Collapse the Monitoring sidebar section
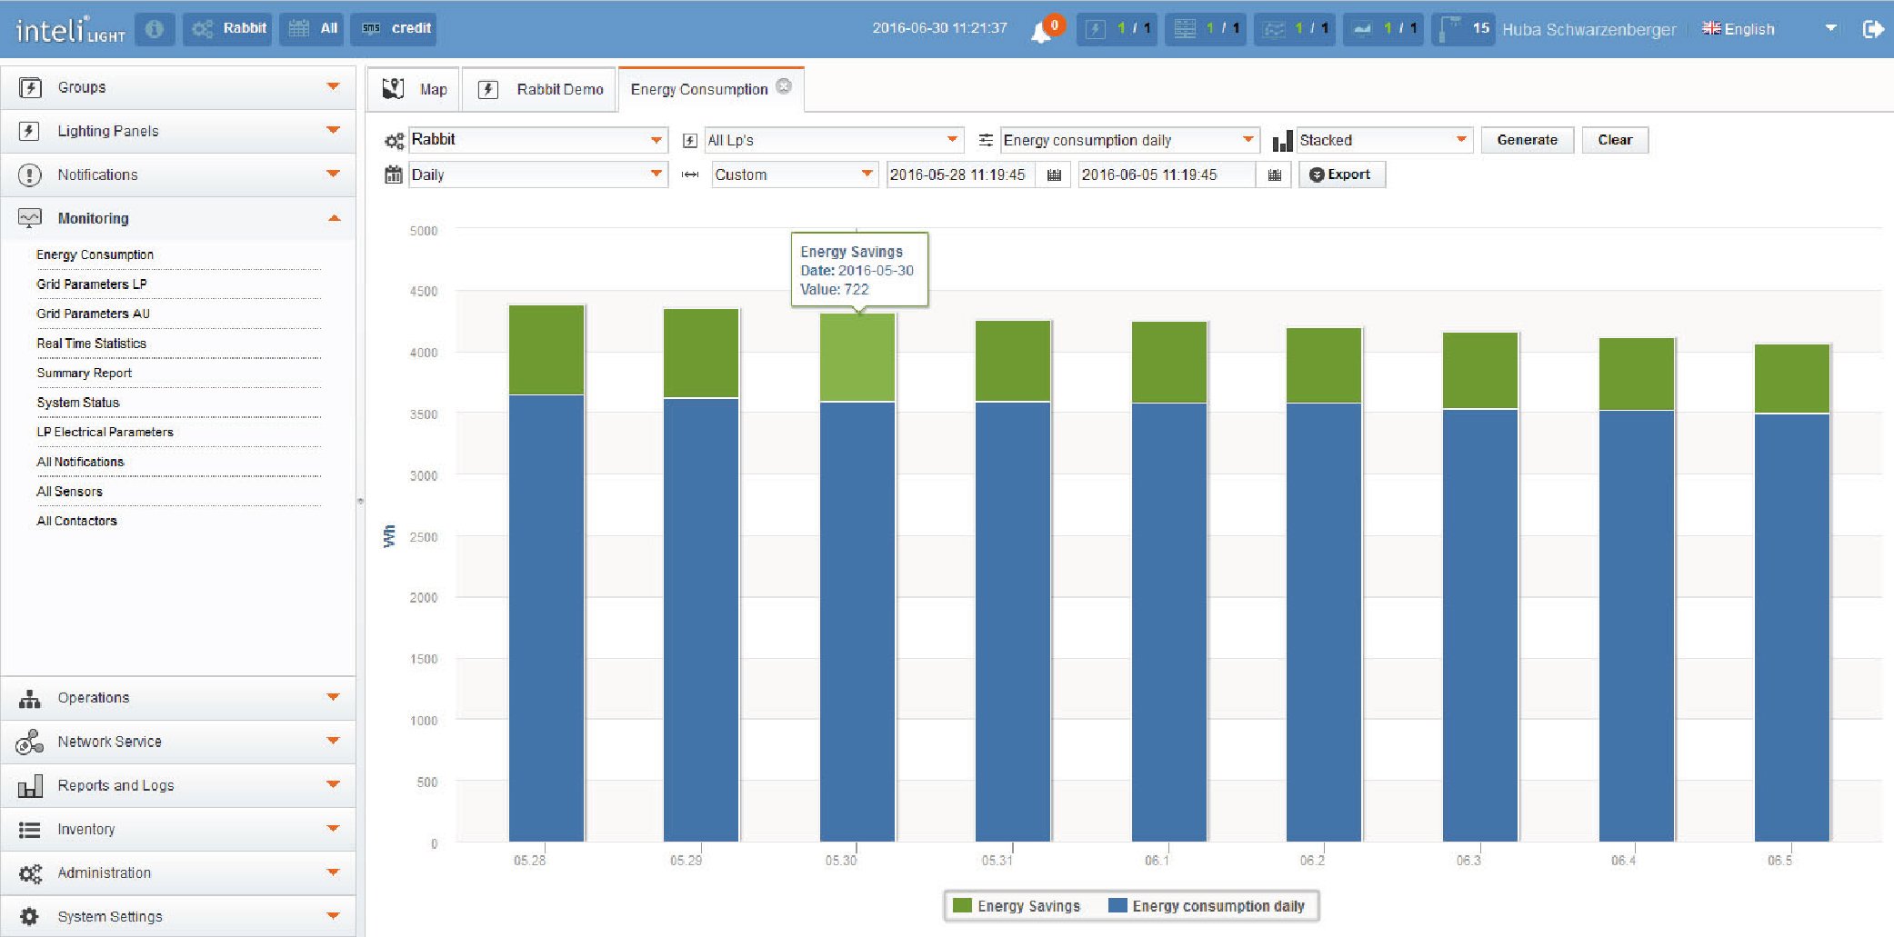 [334, 218]
